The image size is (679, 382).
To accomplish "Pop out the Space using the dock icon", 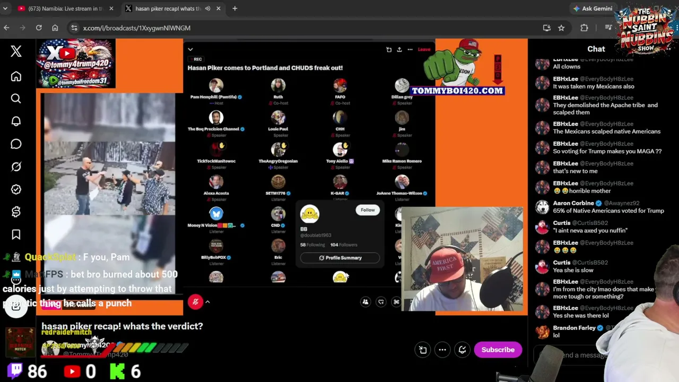I will [x=389, y=49].
